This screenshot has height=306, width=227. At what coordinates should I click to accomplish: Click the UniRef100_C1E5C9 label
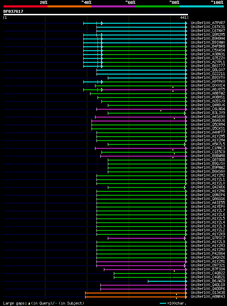click(x=208, y=152)
